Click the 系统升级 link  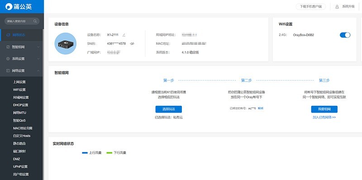point(348,7)
